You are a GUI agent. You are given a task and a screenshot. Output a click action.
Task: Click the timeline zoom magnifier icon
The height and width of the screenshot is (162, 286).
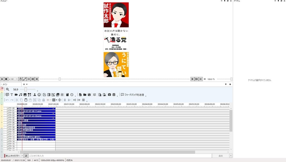point(8,89)
